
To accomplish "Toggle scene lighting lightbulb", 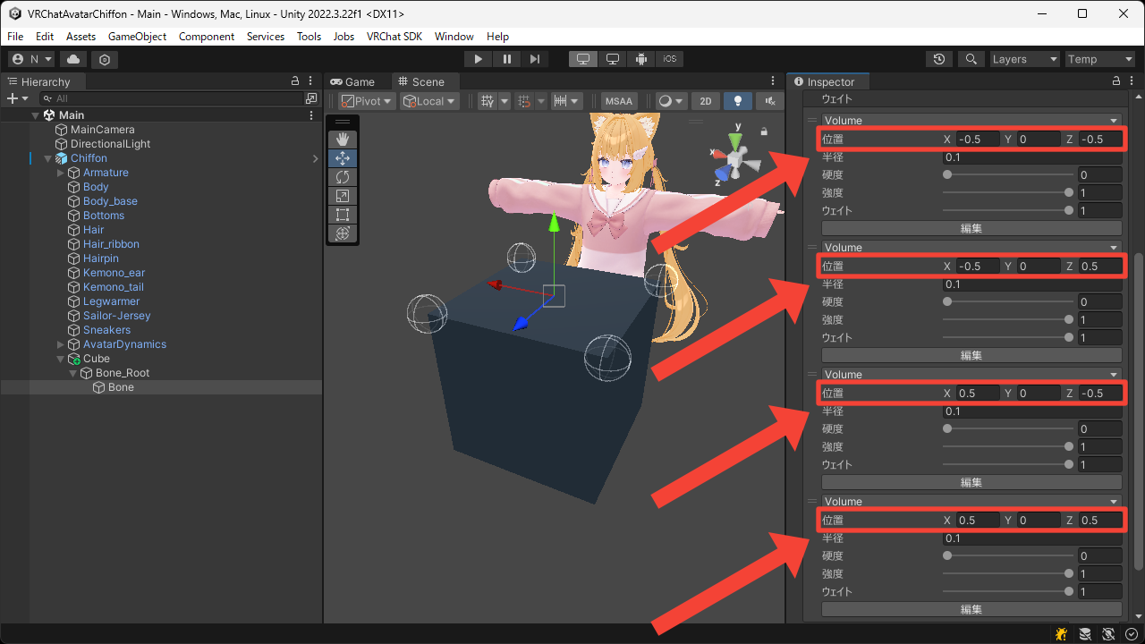I will pos(737,101).
